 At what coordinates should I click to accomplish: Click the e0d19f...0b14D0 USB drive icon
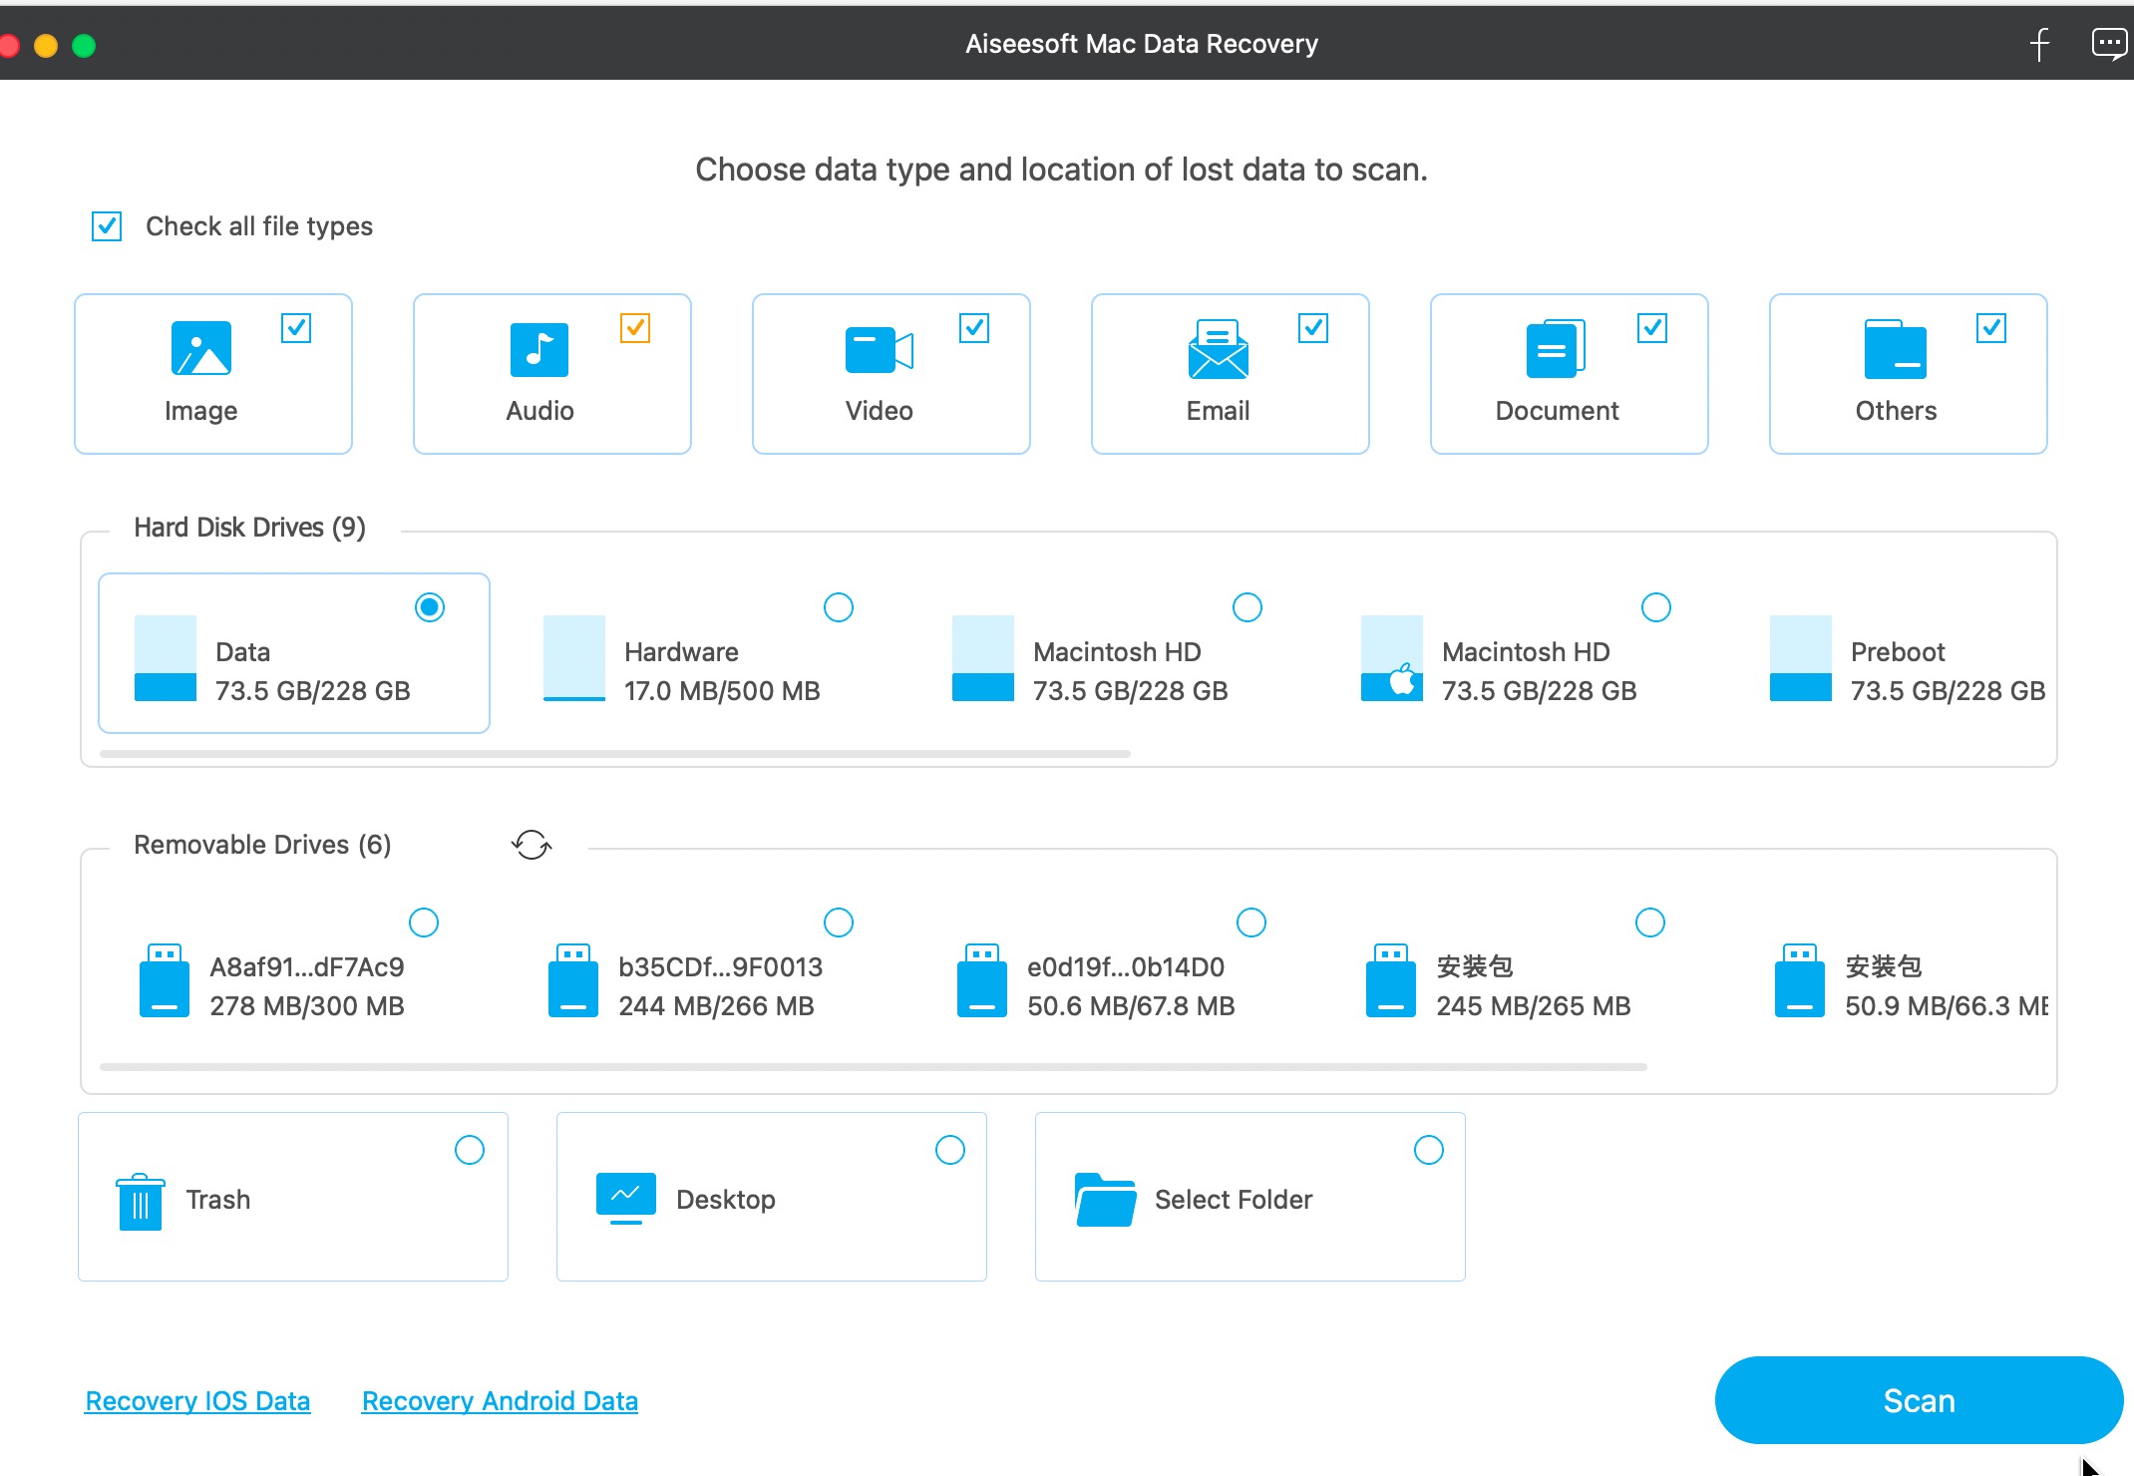pos(982,980)
